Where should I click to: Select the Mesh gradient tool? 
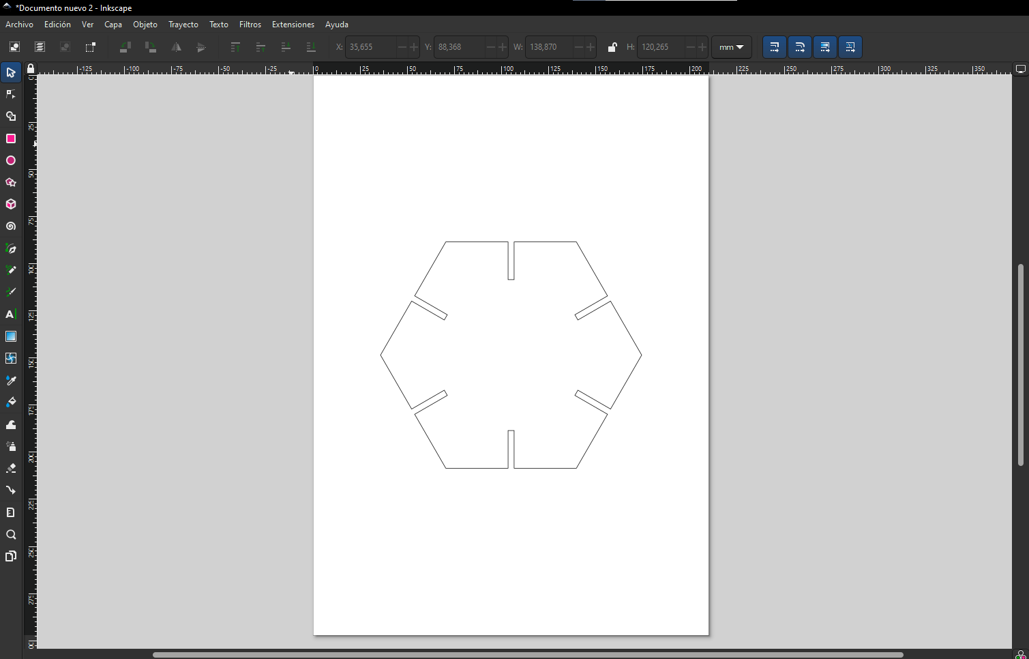[11, 358]
